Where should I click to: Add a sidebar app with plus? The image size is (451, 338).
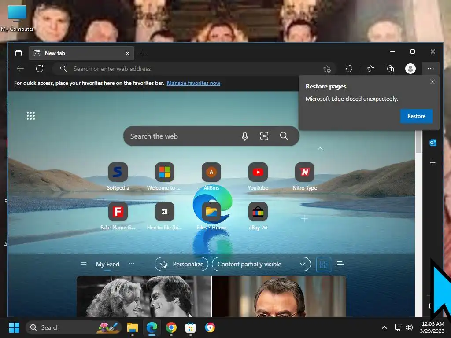pos(433,163)
